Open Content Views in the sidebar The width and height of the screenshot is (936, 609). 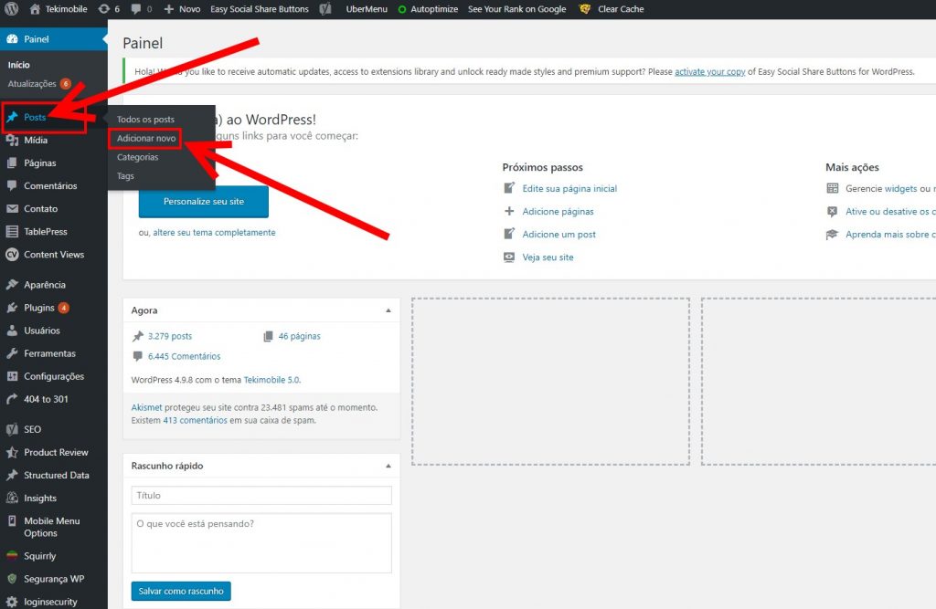point(52,254)
